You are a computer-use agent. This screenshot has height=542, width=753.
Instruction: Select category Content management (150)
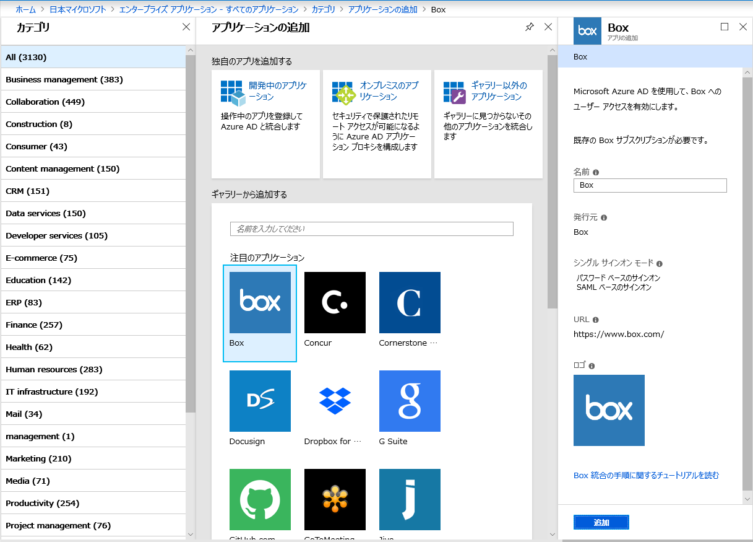point(93,168)
